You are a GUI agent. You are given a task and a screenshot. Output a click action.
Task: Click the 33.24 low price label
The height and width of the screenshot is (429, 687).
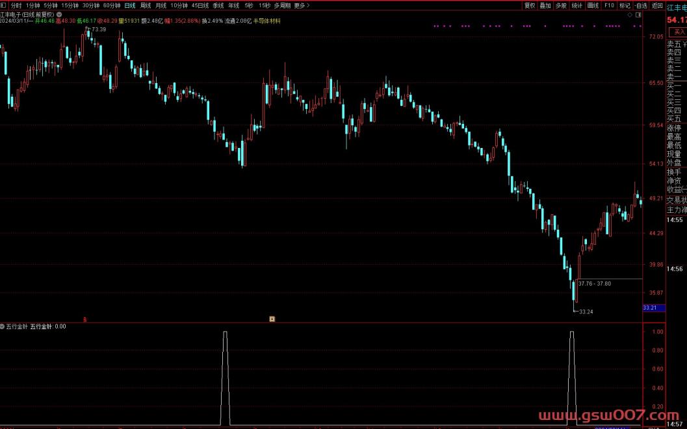click(x=586, y=312)
